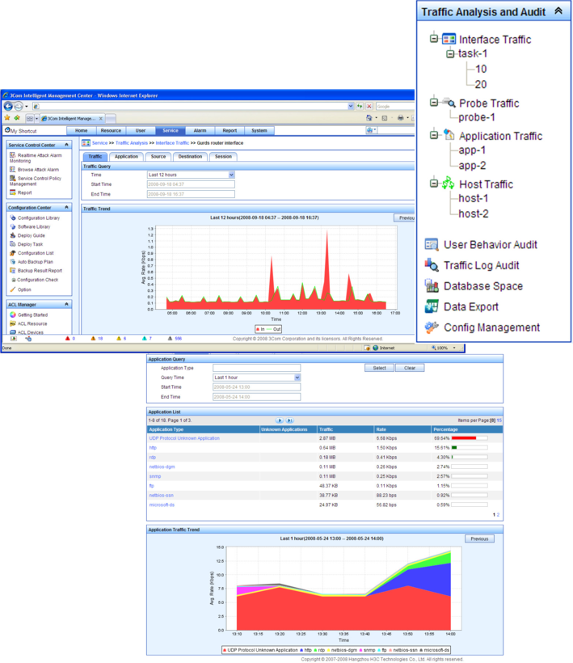Collapse the Probe Traffic tree node
Viewport: 573px width, 663px height.
[x=433, y=103]
